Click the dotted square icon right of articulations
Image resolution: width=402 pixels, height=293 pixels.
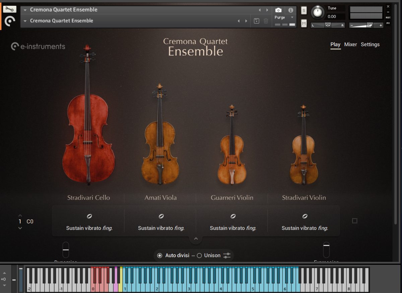coord(355,221)
